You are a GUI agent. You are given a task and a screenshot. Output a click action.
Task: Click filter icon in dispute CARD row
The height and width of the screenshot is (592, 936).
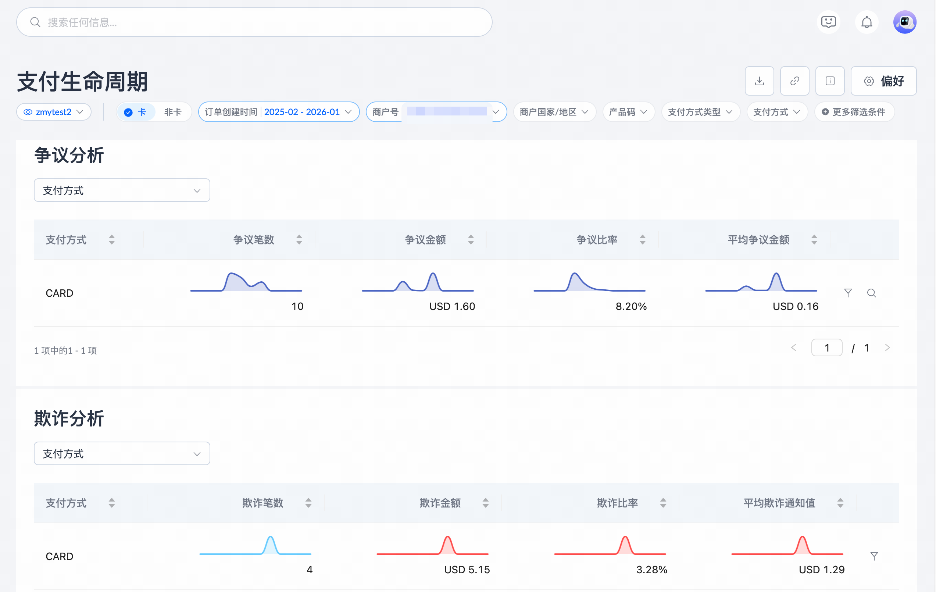click(x=848, y=293)
